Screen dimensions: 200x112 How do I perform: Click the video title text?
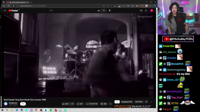[x=25, y=100]
